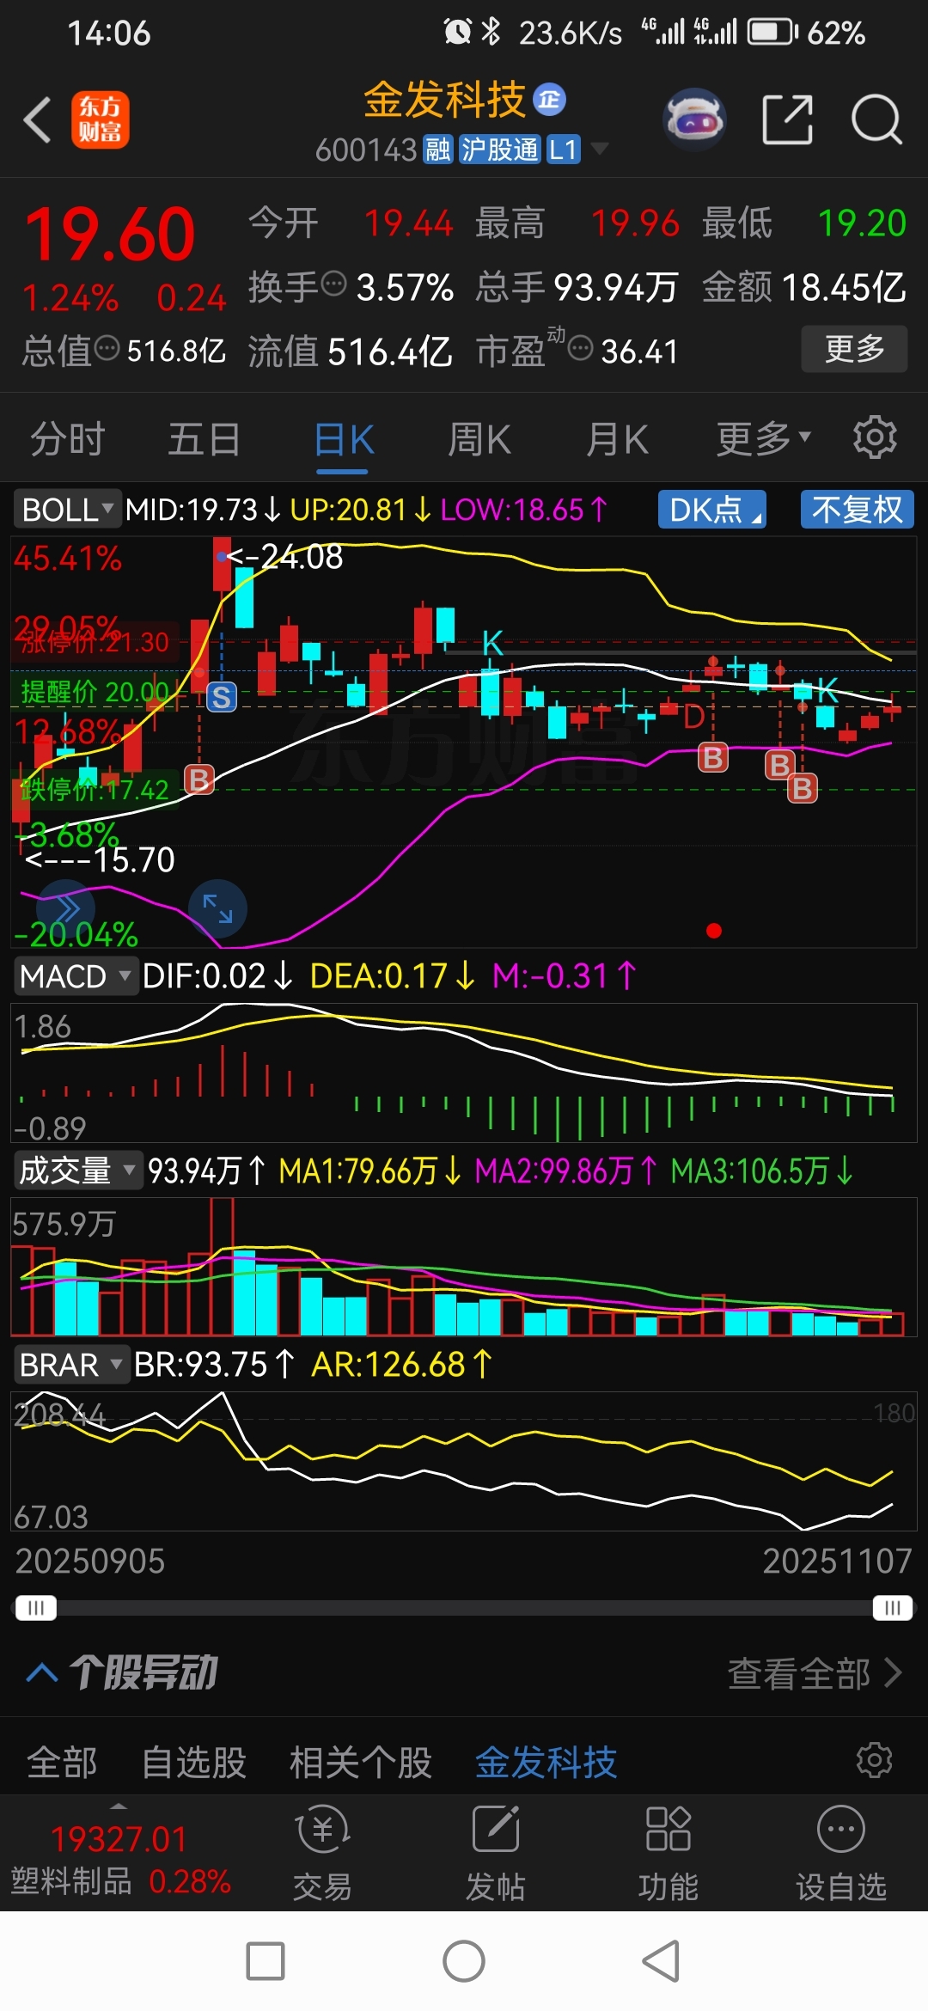Switch to the 周K tab
The width and height of the screenshot is (928, 2011).
point(479,439)
